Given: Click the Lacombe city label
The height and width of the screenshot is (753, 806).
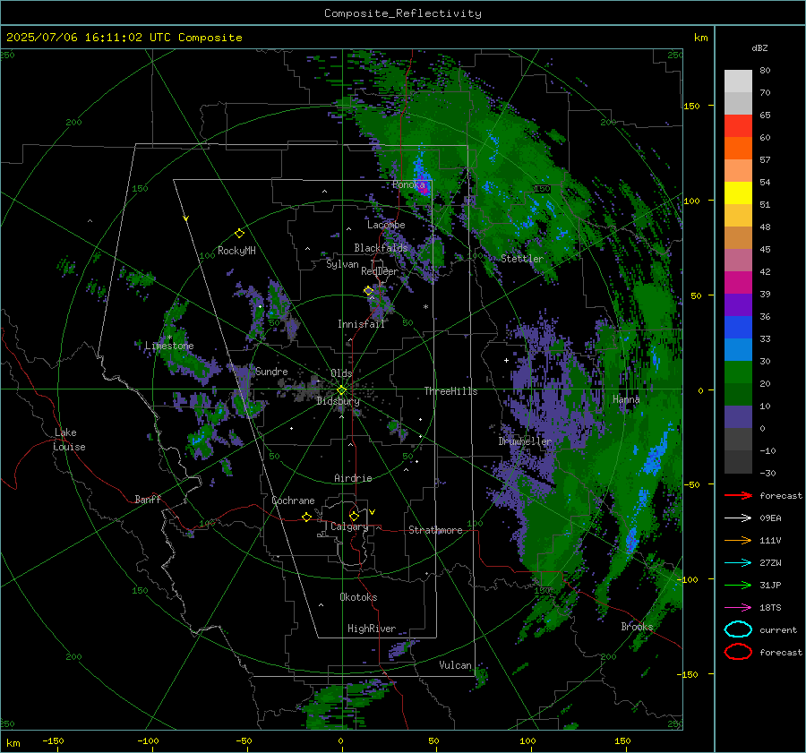Looking at the screenshot, I should coord(386,225).
